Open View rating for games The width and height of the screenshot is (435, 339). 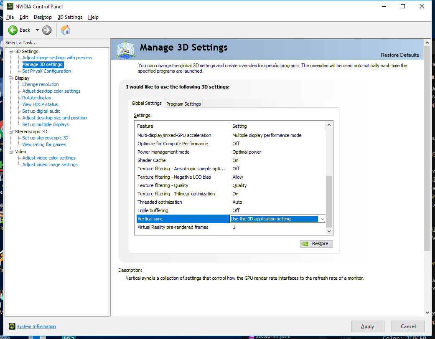[44, 144]
